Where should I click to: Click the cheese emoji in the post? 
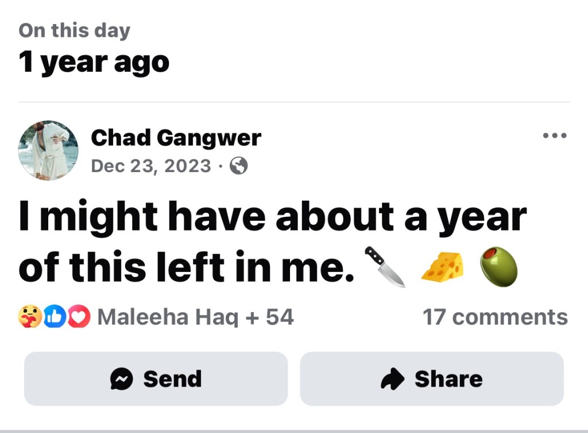[x=442, y=267]
